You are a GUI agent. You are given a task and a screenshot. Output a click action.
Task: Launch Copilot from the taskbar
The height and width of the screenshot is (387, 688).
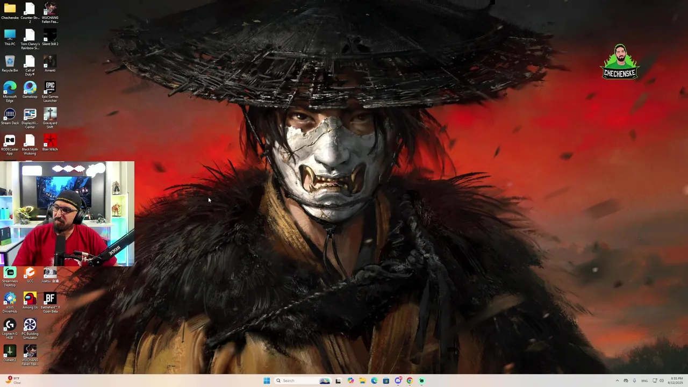(x=350, y=381)
